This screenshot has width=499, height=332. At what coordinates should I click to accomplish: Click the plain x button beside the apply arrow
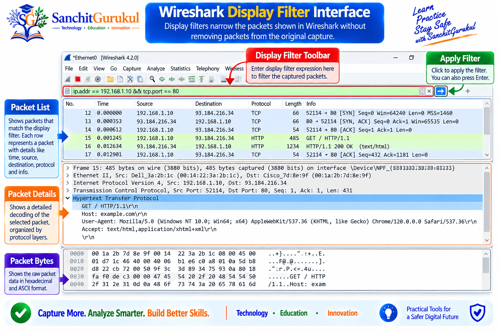(429, 91)
